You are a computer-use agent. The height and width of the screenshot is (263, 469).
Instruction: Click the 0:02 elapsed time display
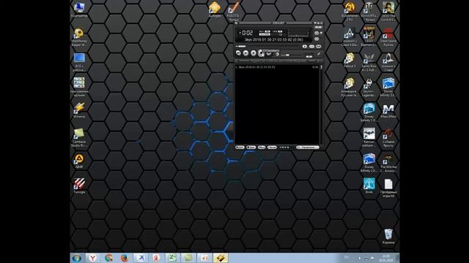pyautogui.click(x=247, y=33)
